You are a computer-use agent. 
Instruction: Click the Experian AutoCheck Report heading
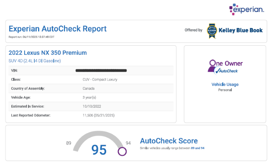(x=57, y=29)
